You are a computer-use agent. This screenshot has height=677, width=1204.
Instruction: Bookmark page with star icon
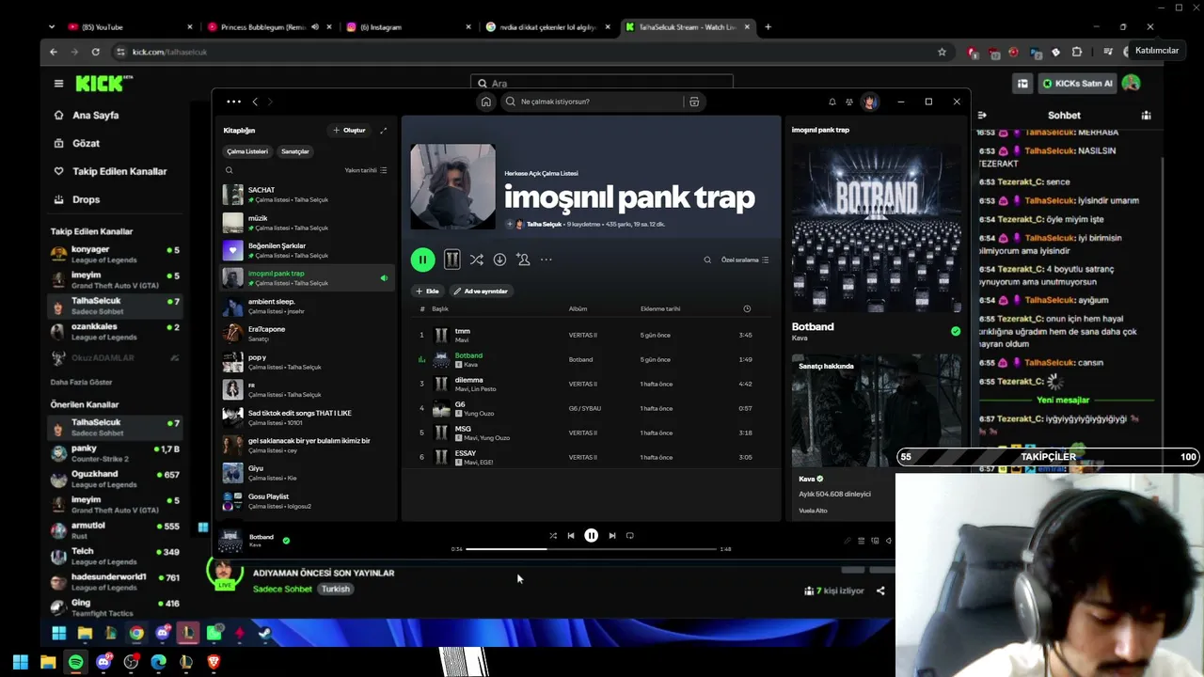[942, 52]
